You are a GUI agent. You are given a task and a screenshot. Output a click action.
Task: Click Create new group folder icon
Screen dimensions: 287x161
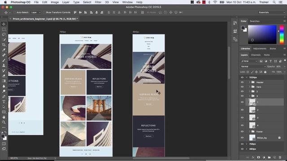coord(269,157)
